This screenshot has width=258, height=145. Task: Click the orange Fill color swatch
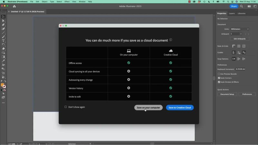click(2, 85)
